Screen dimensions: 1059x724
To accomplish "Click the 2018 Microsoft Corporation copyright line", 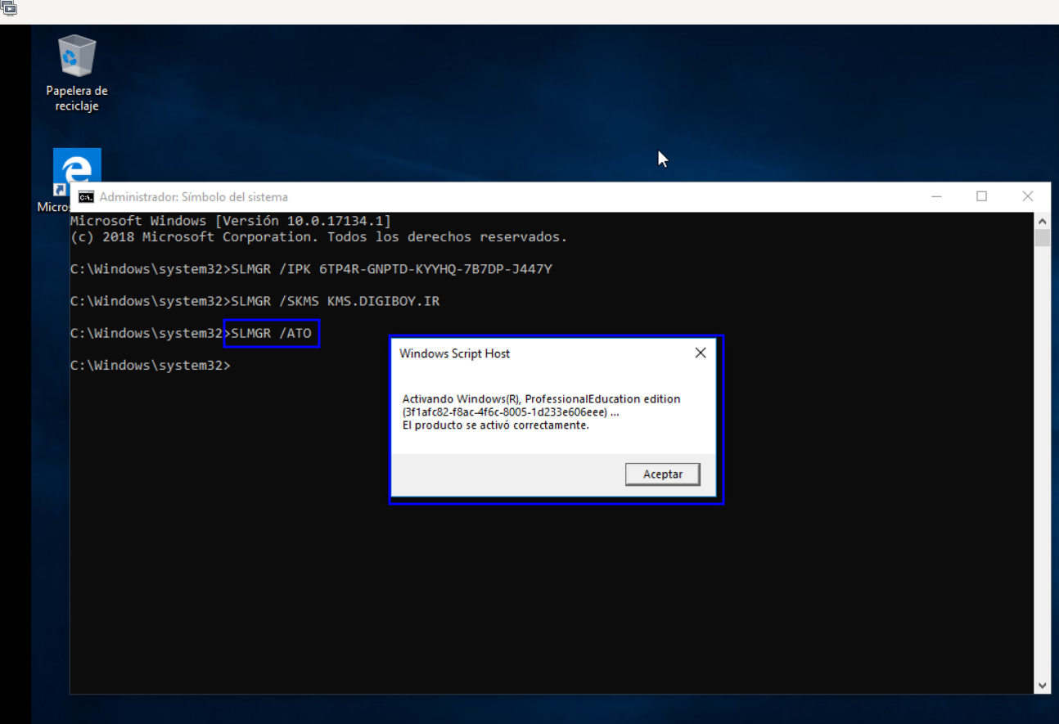I will (318, 237).
